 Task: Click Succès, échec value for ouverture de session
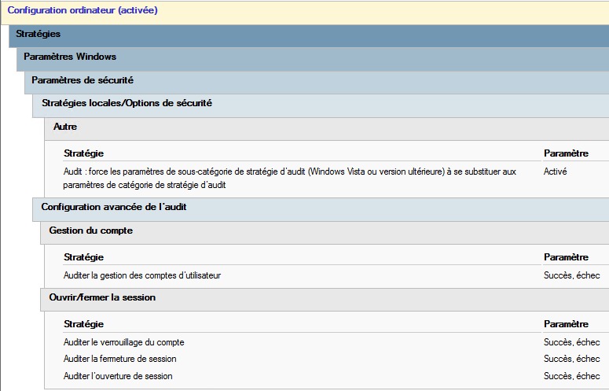pyautogui.click(x=572, y=376)
